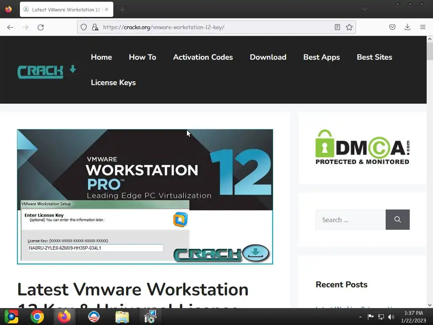433x325 pixels.
Task: Open the Download menu item
Action: pyautogui.click(x=268, y=57)
